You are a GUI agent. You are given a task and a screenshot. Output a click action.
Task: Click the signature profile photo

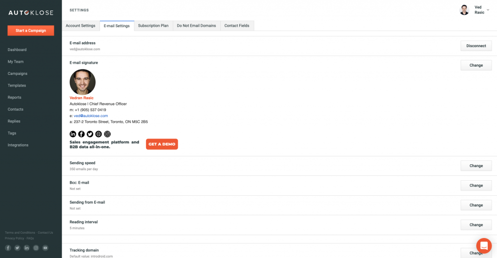[x=83, y=82]
